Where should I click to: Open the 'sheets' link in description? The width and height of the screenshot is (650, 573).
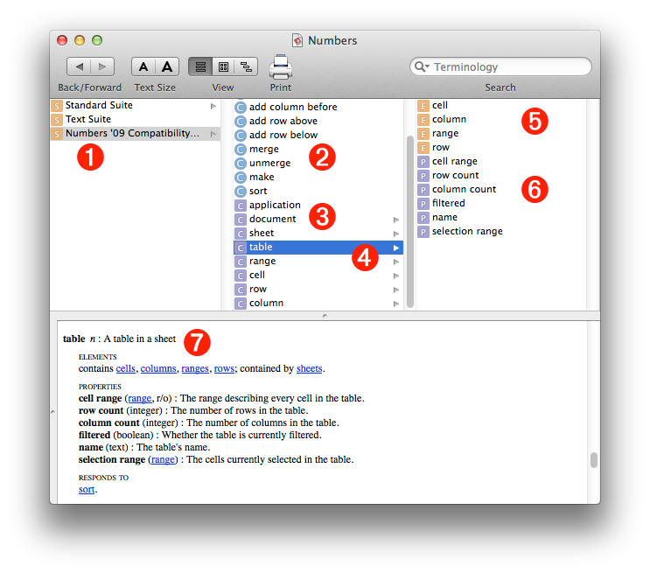(309, 368)
